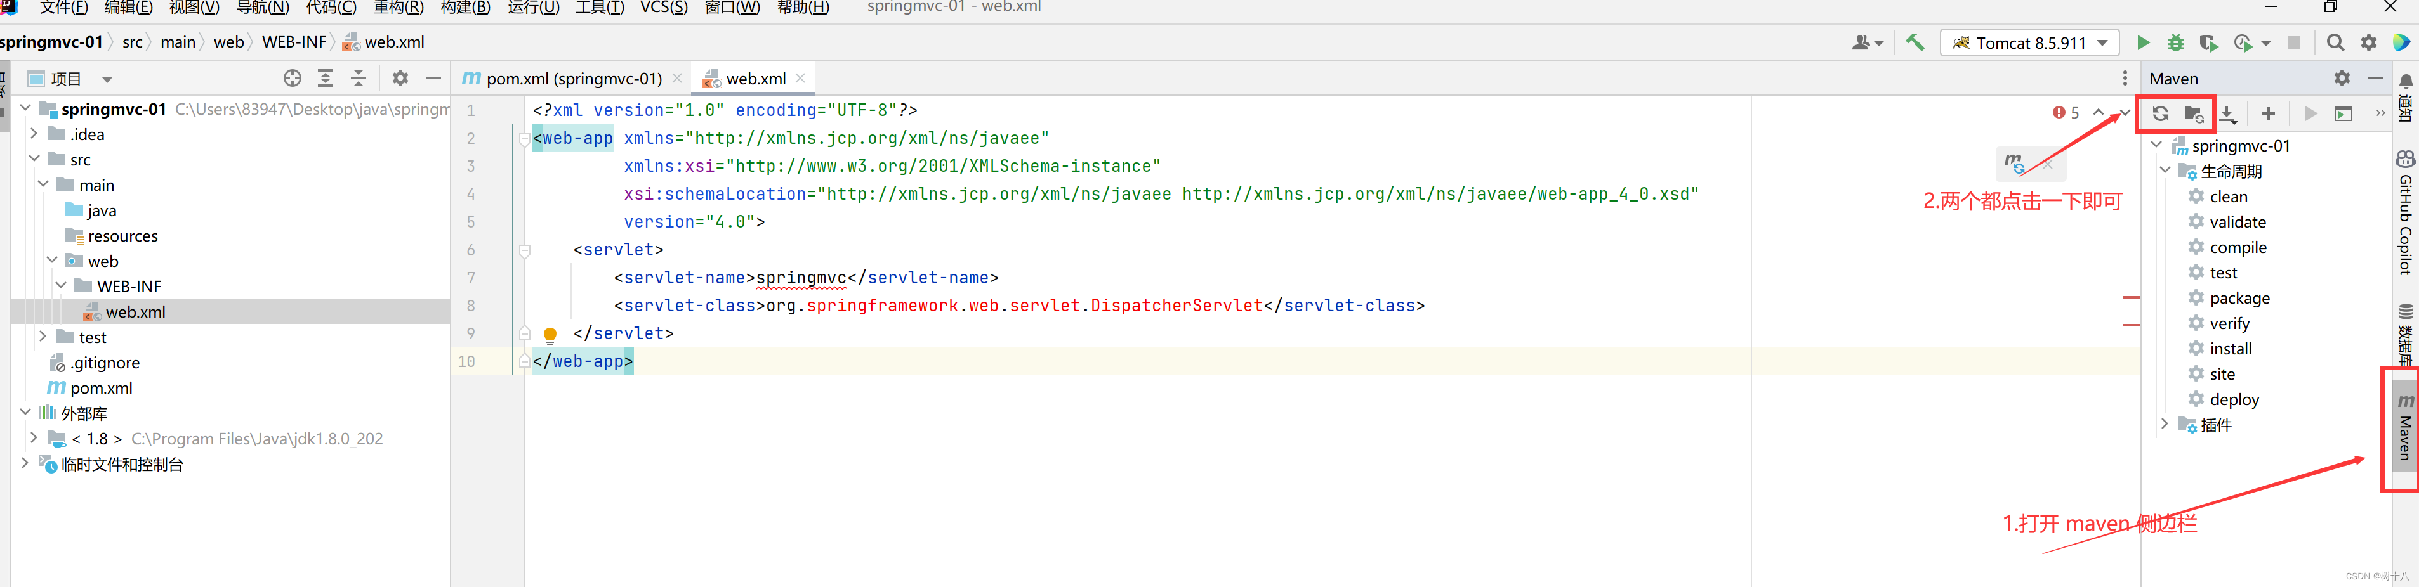The height and width of the screenshot is (587, 2419).
Task: Open the Build (构建) menu
Action: (x=466, y=8)
